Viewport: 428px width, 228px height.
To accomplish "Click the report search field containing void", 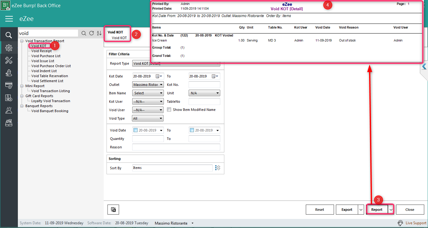I will 48,33.
